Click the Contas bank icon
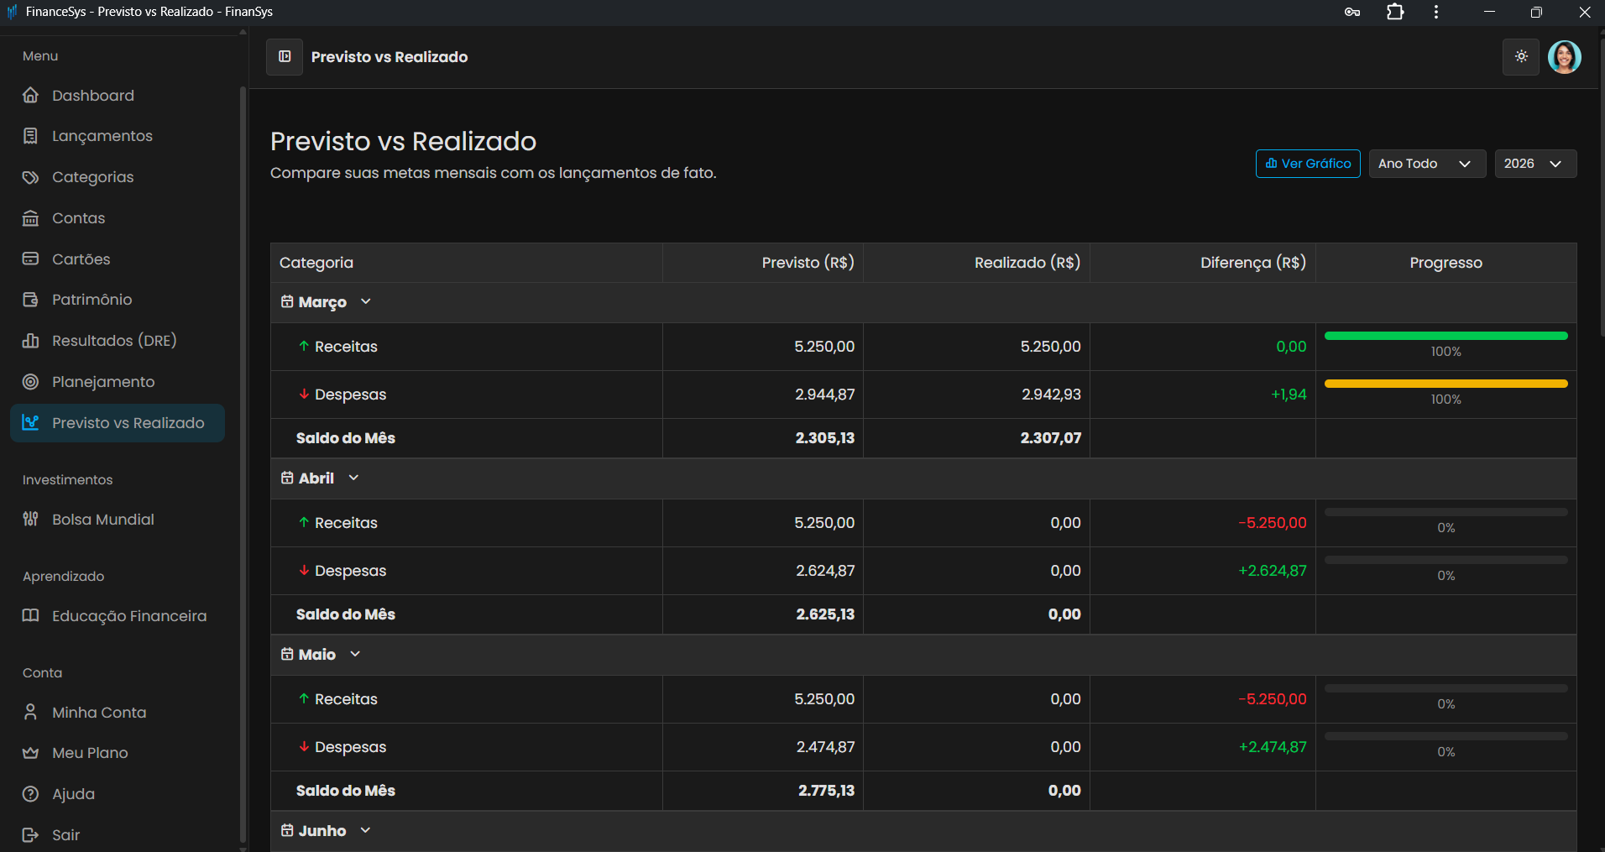1605x852 pixels. (x=31, y=218)
